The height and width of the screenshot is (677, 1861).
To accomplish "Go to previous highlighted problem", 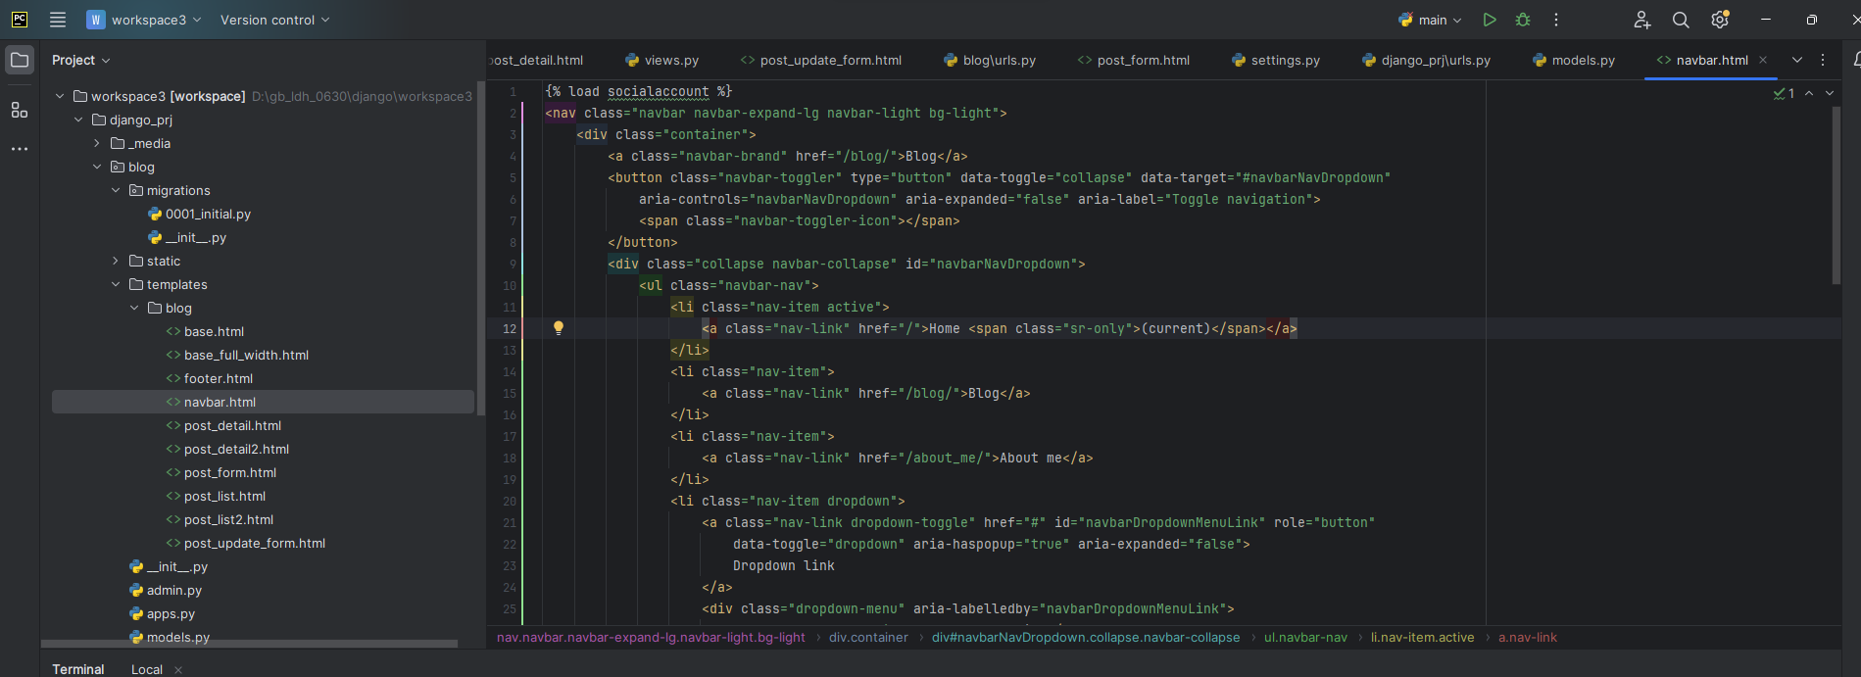I will pos(1809,93).
